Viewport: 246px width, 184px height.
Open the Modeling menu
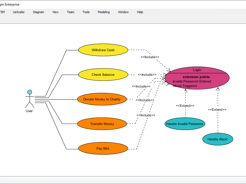pos(104,12)
